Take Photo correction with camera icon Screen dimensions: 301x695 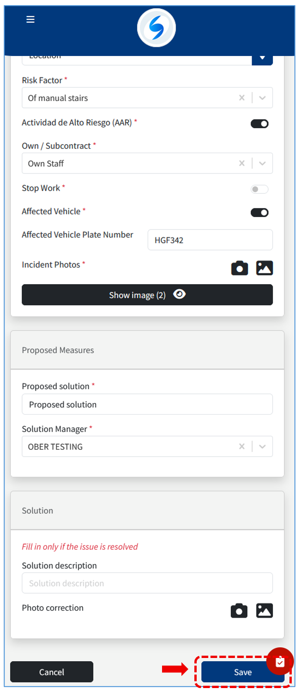click(x=239, y=611)
